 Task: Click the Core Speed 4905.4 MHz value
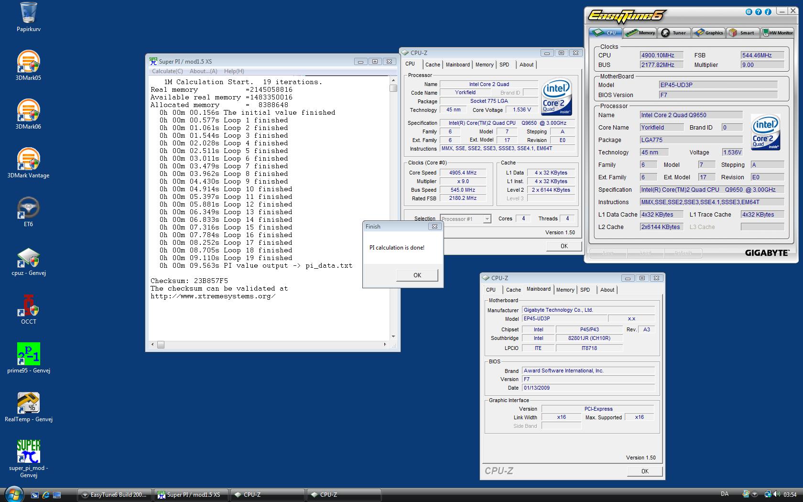tap(463, 173)
